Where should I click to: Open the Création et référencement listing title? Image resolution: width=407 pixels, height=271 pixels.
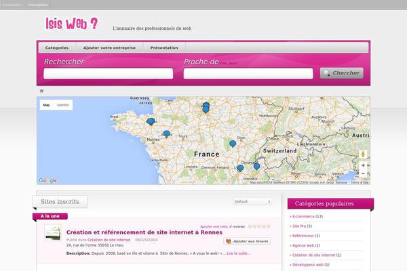click(x=144, y=232)
